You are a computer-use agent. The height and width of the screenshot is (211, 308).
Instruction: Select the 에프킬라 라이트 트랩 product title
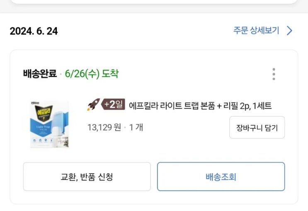pos(200,105)
